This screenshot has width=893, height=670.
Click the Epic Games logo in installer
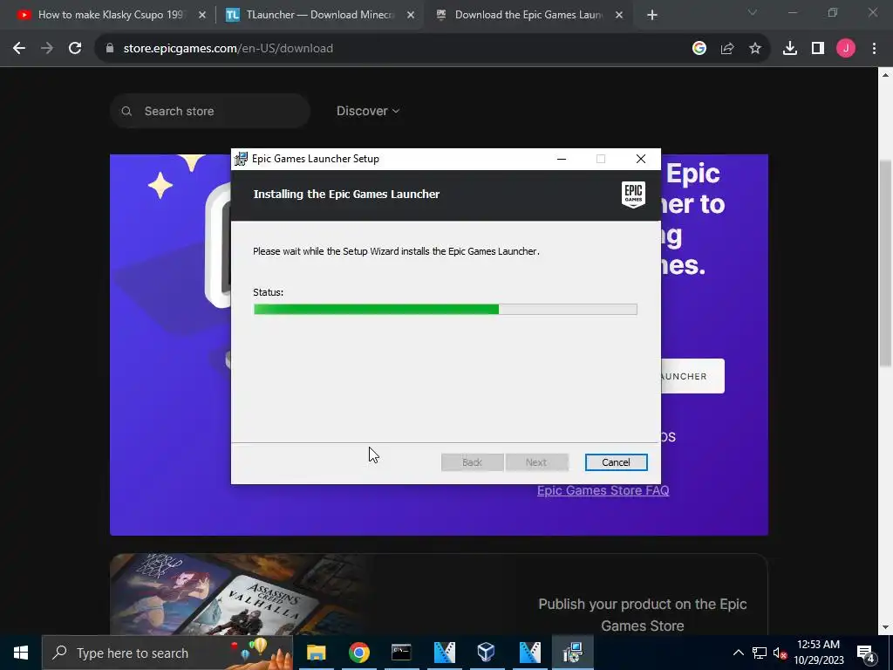[633, 195]
